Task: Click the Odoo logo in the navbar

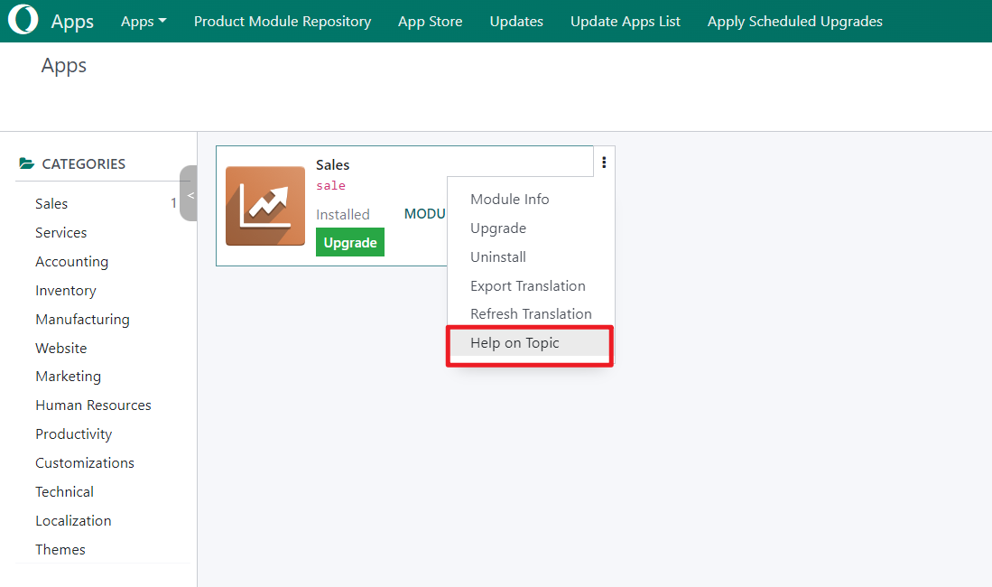Action: (x=23, y=20)
